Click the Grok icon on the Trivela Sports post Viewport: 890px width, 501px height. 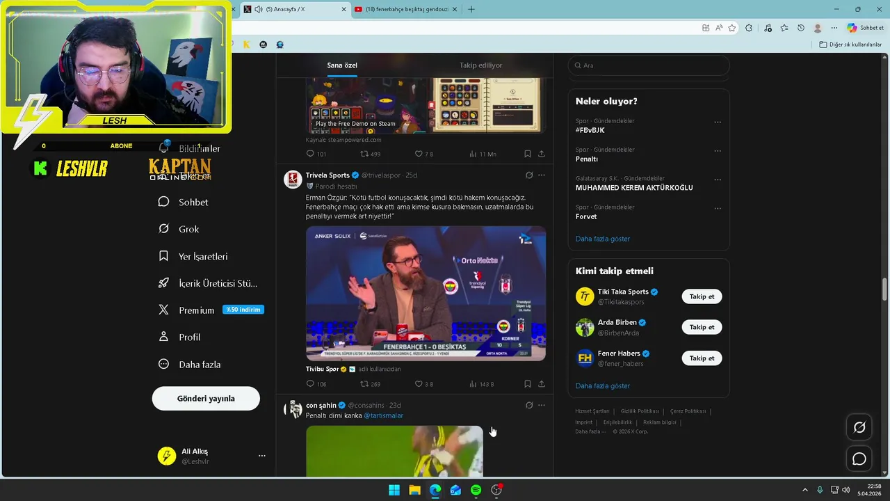pos(529,175)
